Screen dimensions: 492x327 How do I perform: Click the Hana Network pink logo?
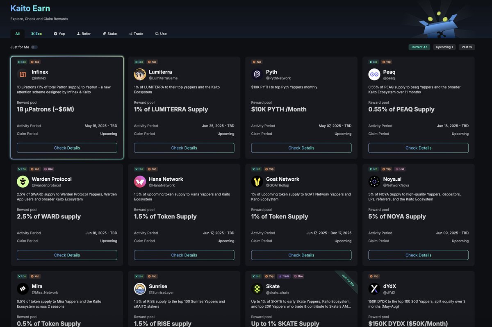(x=140, y=182)
